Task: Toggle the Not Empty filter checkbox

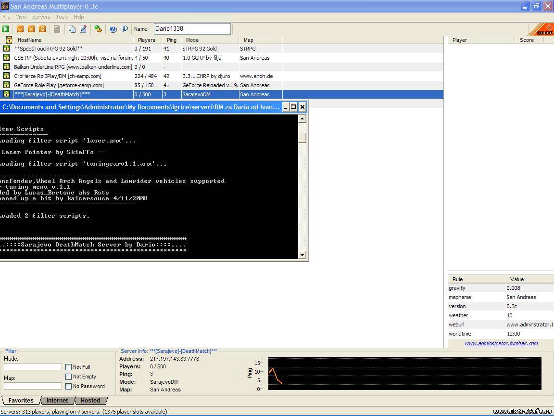Action: (x=68, y=377)
